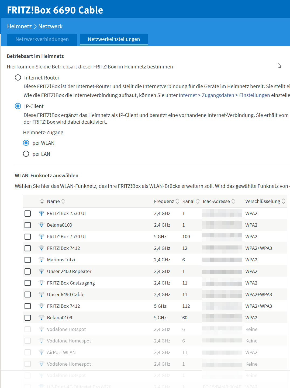The width and height of the screenshot is (290, 388).
Task: Click the Wi-Fi icon for AirPort WLAN
Action: (41, 352)
